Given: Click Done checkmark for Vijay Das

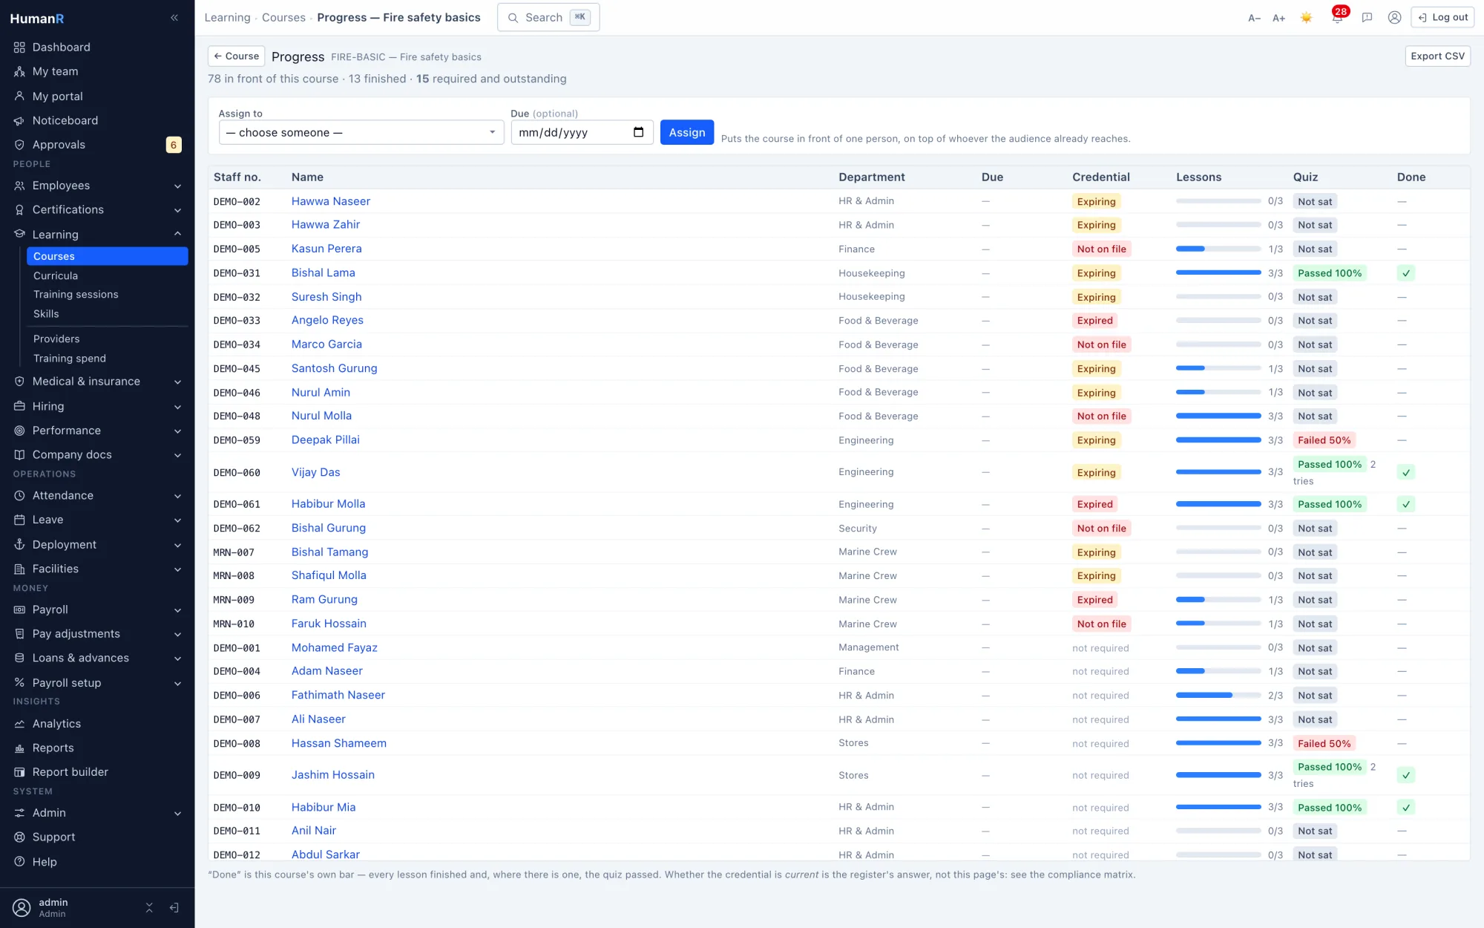Looking at the screenshot, I should click(x=1405, y=472).
